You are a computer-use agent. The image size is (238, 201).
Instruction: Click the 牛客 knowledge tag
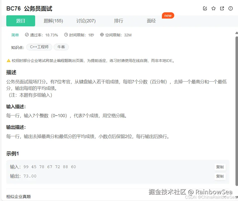click(x=61, y=47)
